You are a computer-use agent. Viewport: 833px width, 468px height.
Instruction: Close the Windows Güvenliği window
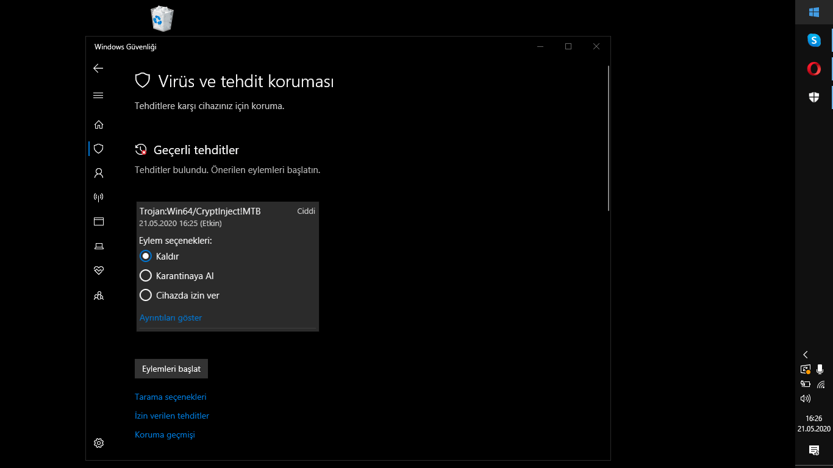click(x=596, y=46)
